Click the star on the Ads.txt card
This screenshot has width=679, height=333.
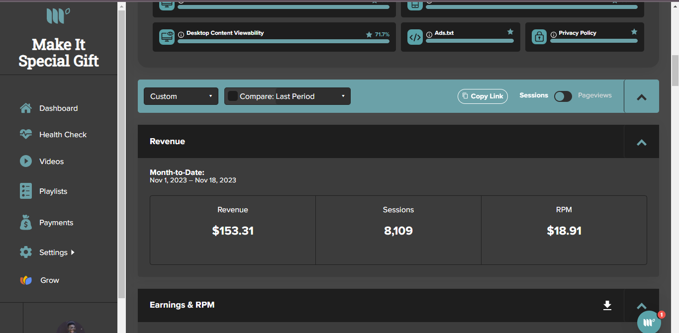(x=510, y=32)
